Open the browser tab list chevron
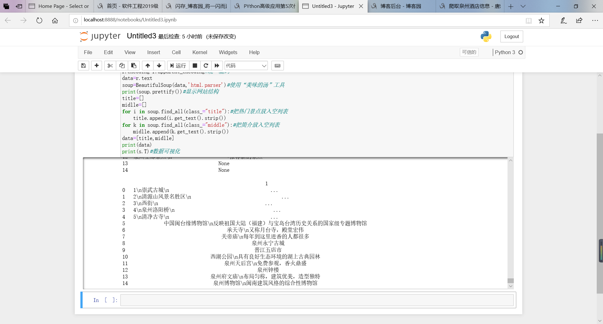 [523, 6]
